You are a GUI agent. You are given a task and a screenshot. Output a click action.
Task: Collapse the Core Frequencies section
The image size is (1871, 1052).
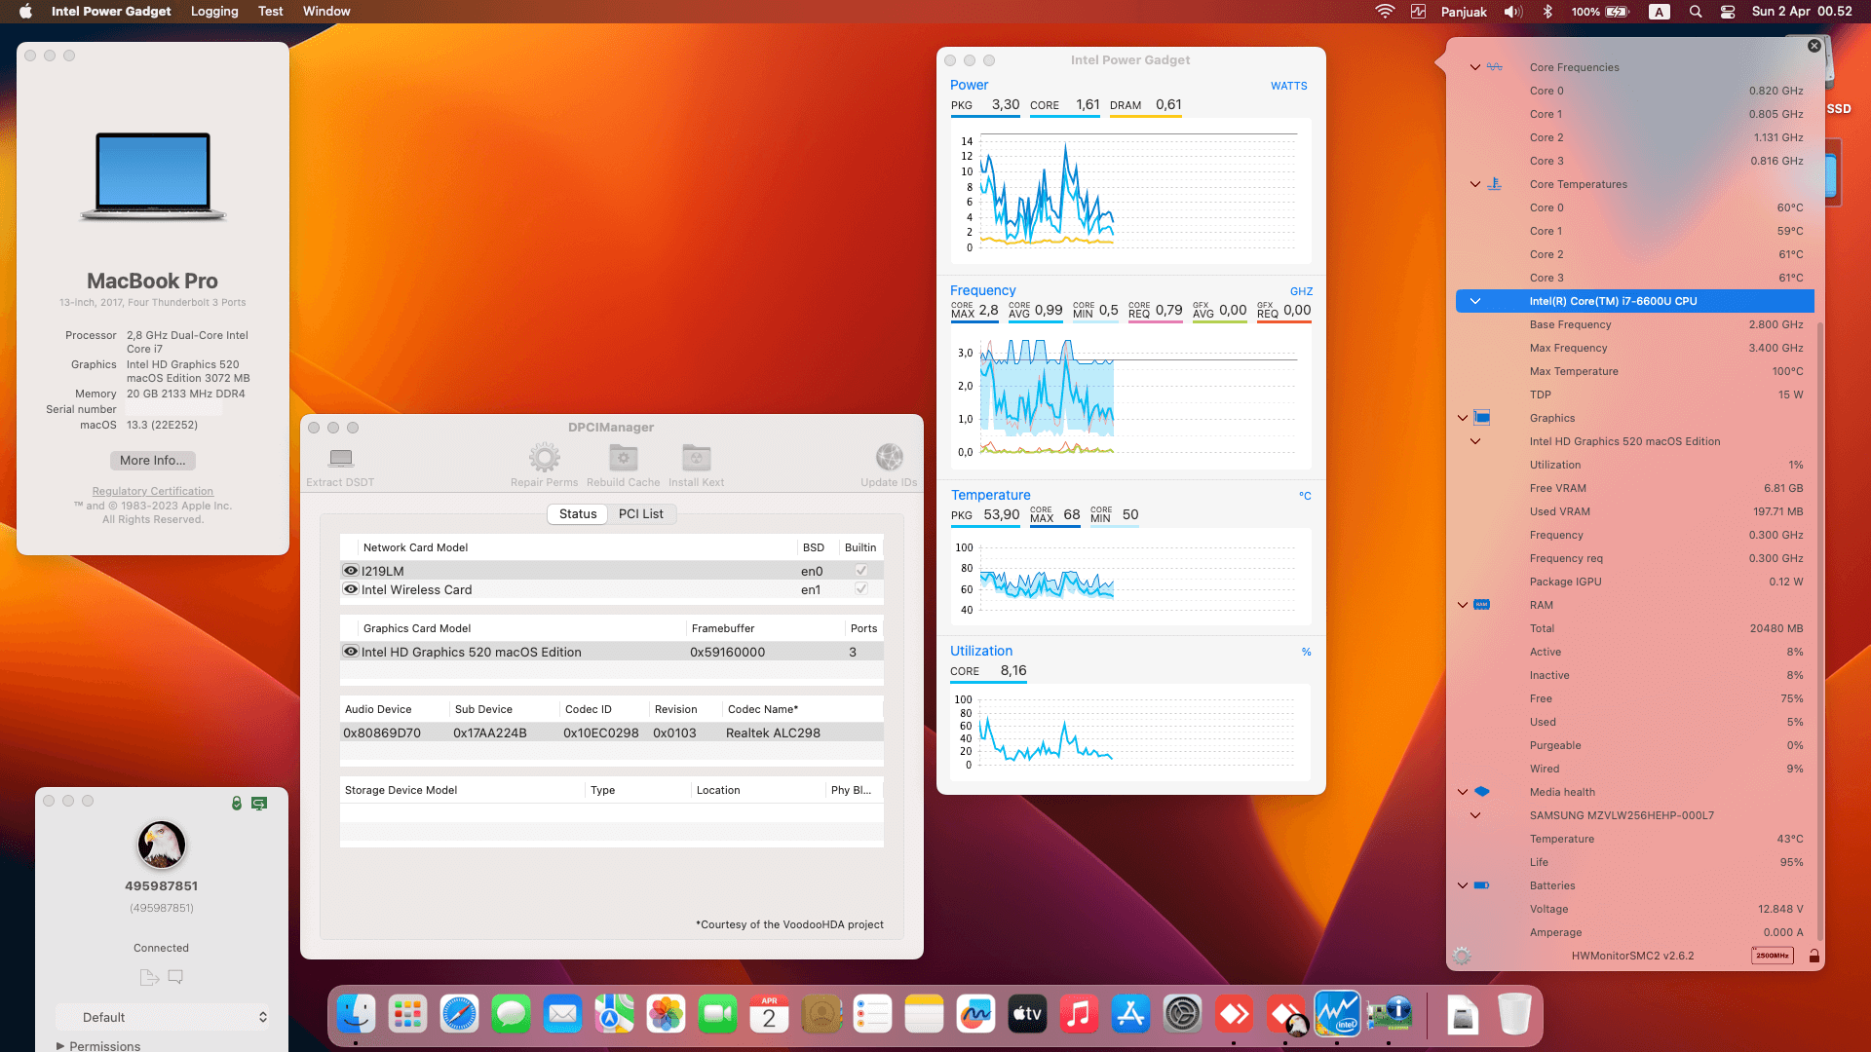(x=1474, y=67)
